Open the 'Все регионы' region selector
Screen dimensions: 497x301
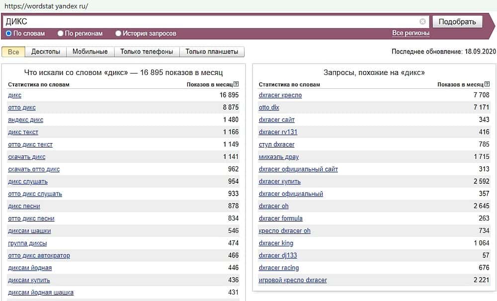(411, 33)
